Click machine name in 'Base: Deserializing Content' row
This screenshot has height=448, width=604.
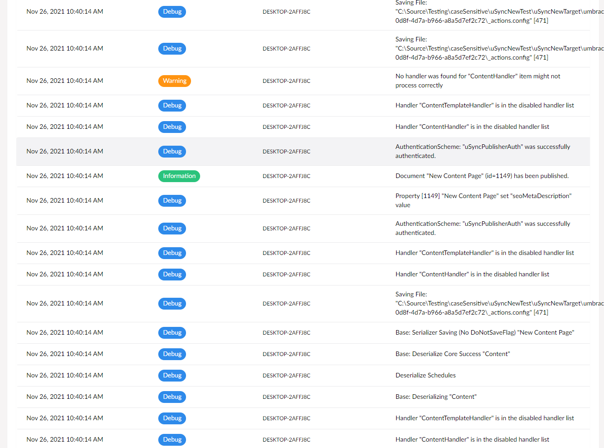tap(286, 397)
